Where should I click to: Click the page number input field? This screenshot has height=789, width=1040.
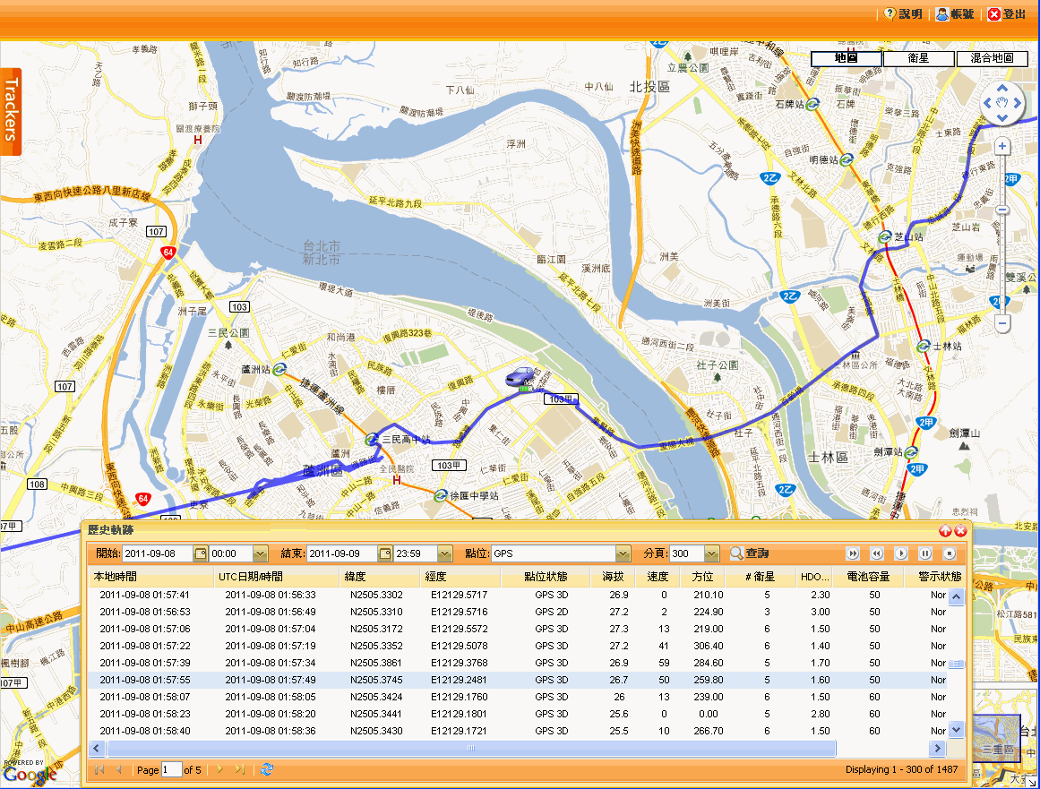click(x=172, y=770)
